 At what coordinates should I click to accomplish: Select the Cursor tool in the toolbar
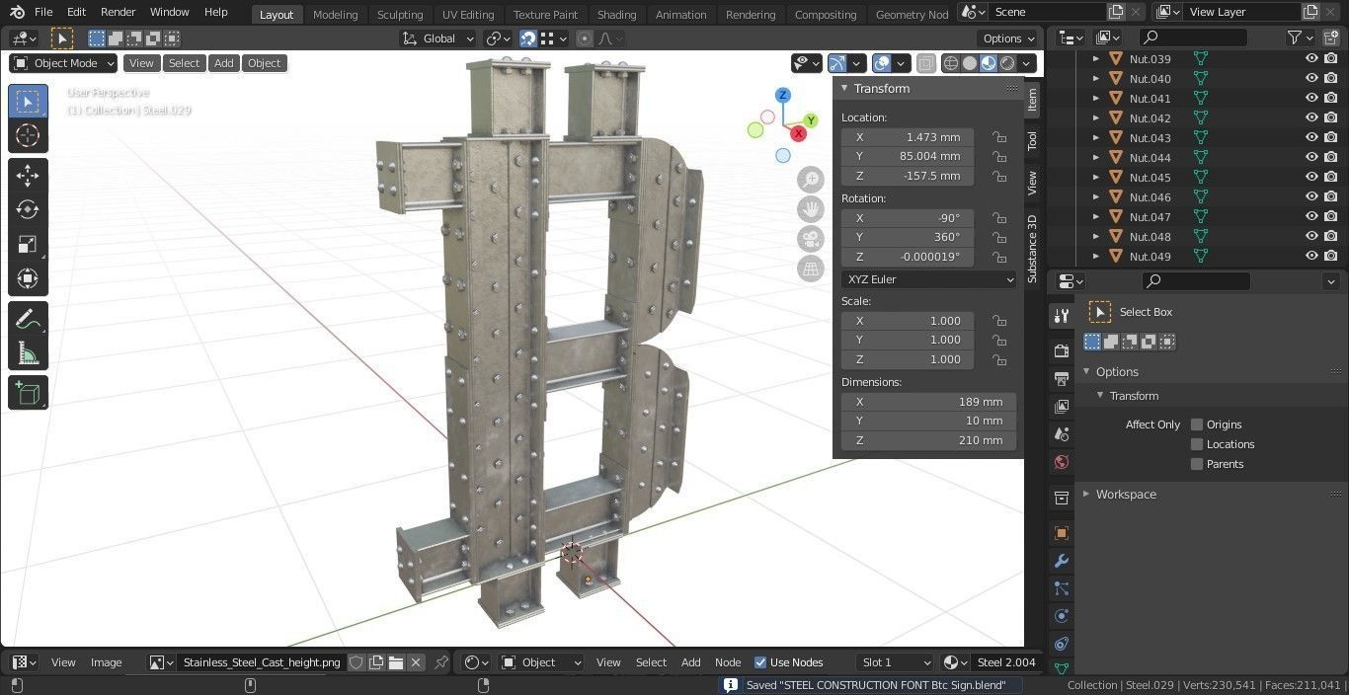(x=28, y=135)
